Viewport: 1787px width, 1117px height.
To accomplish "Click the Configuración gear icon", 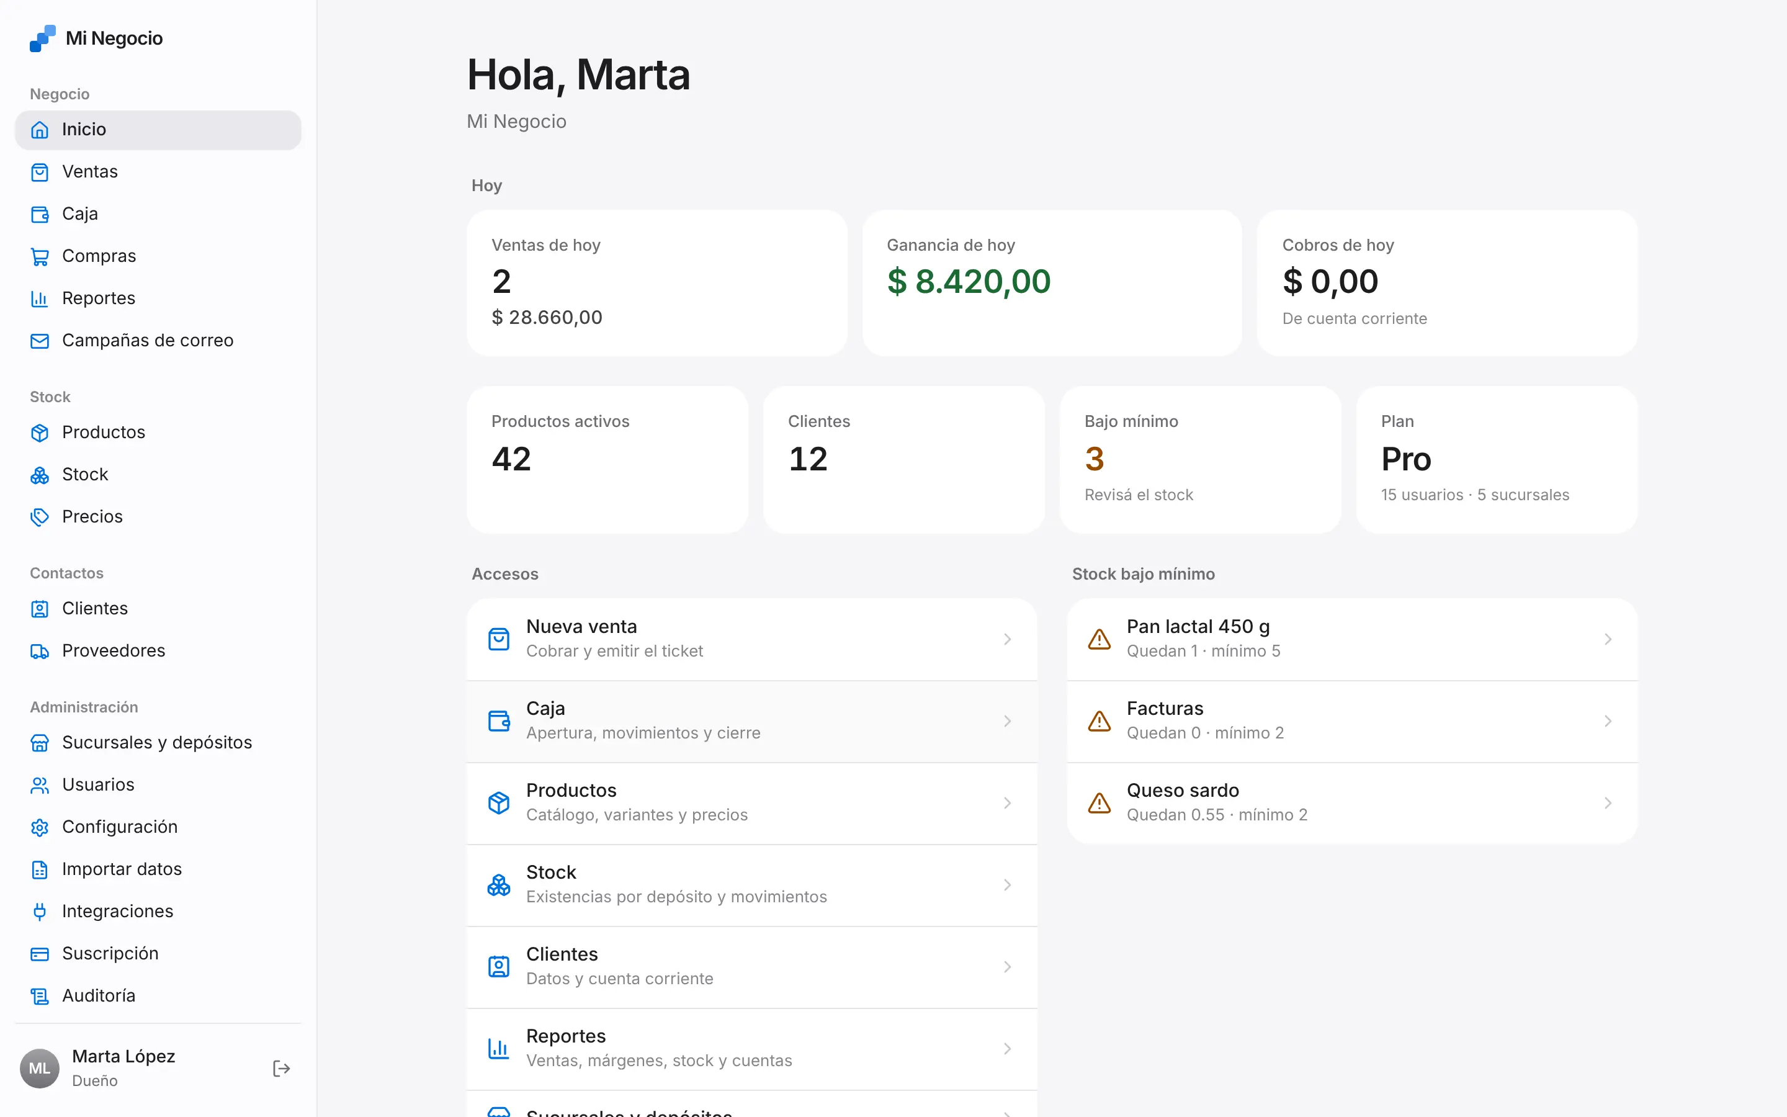I will [40, 827].
